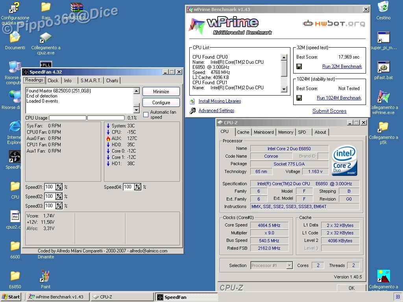Open SpeedFan Charts tab
The image size is (403, 302).
pos(112,81)
